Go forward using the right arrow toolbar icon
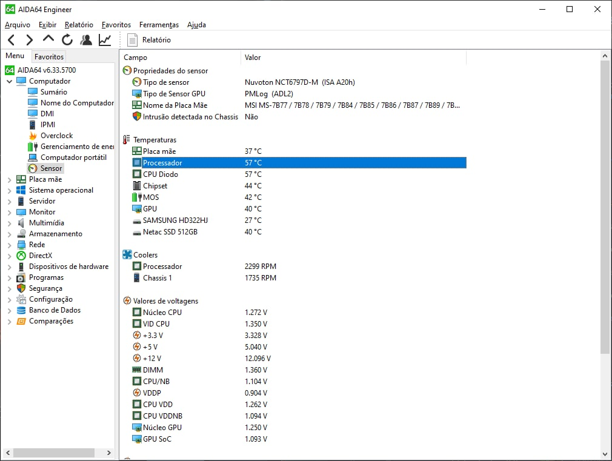This screenshot has width=612, height=461. point(29,40)
